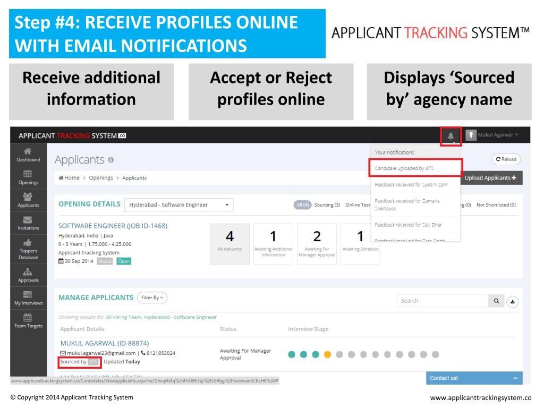Click the 'All Hiring Team, Hyderabad - Software Engineer' filter link
The width and height of the screenshot is (544, 408).
coord(161,317)
